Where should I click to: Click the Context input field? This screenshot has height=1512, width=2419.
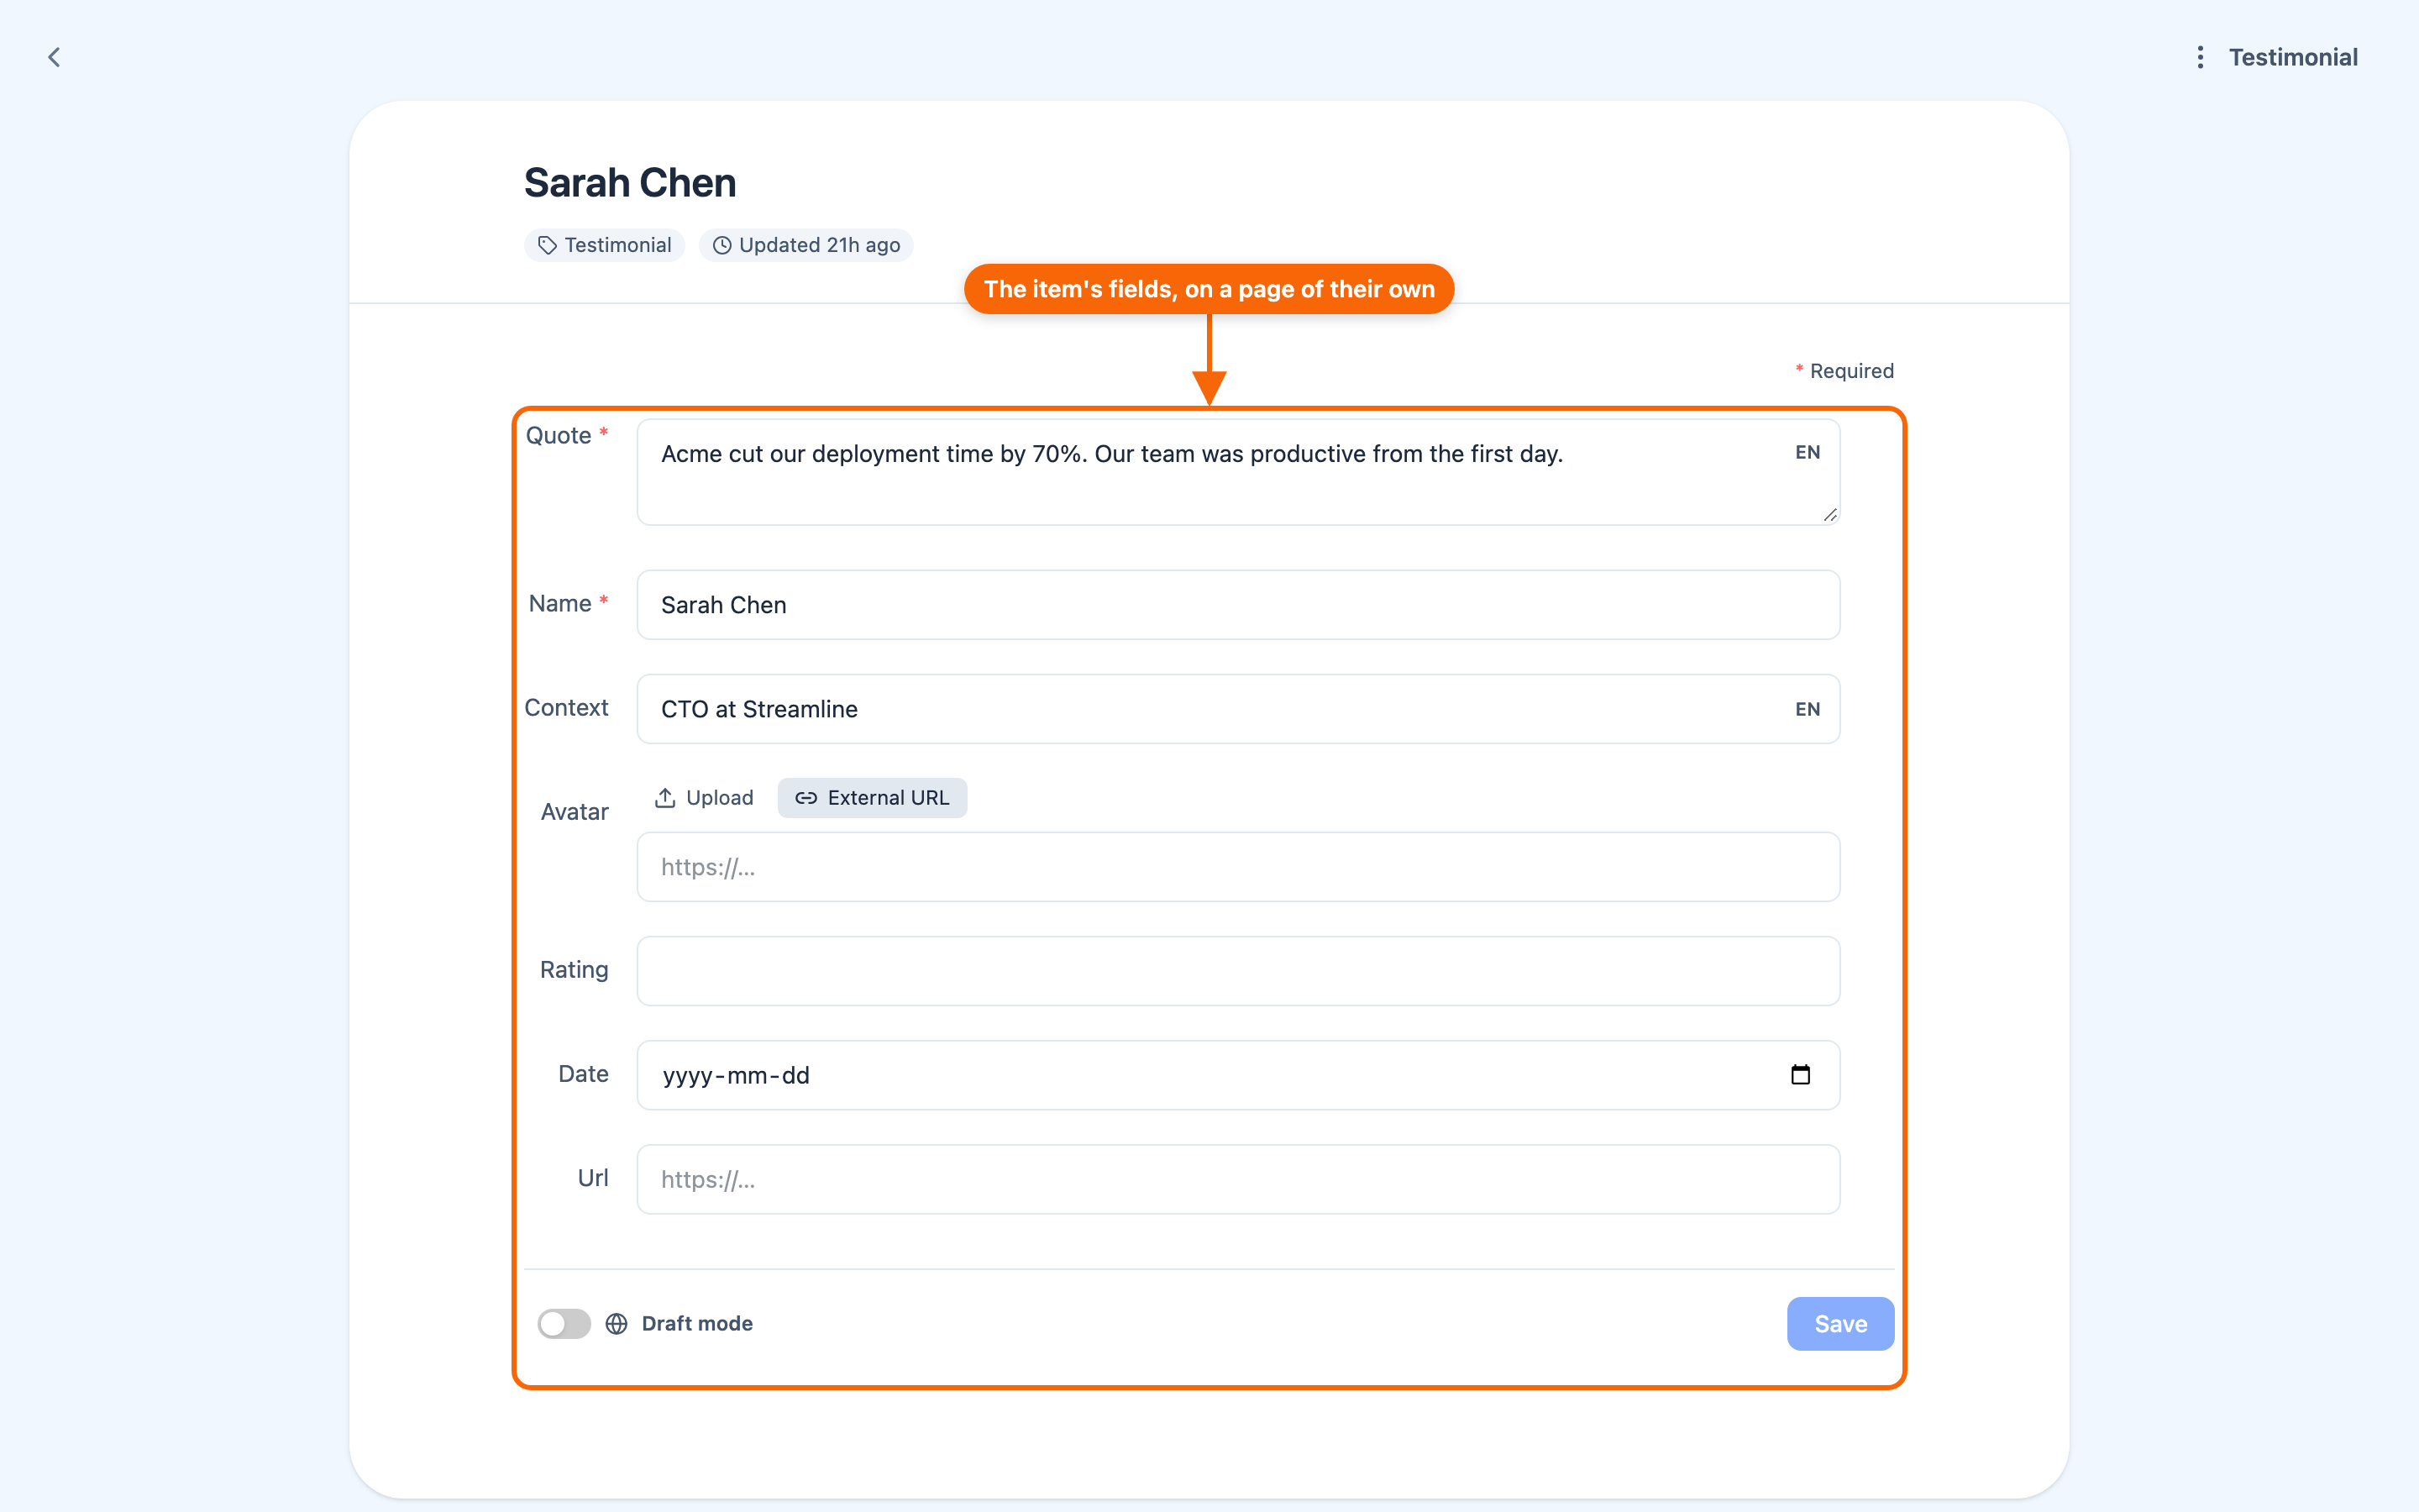1237,709
